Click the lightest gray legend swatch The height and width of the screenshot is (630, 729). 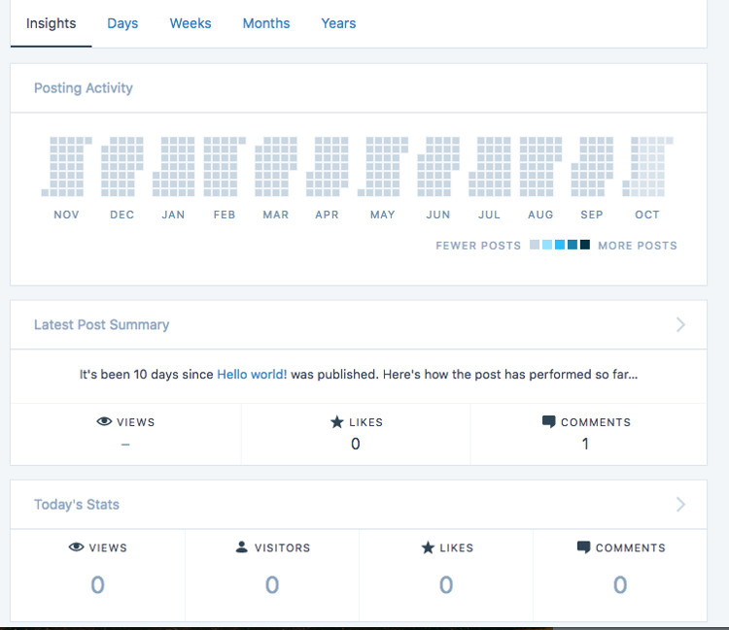point(535,245)
